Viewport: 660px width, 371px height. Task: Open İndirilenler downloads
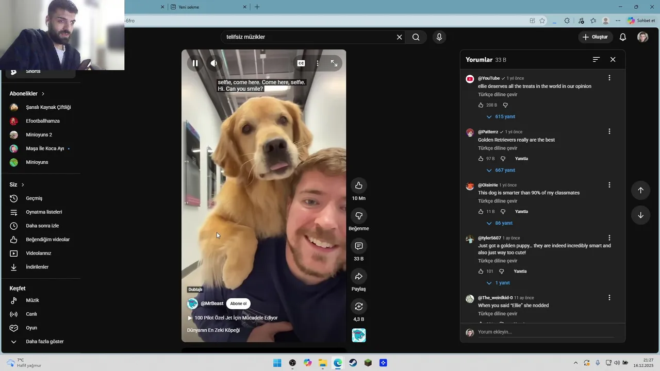pos(40,267)
